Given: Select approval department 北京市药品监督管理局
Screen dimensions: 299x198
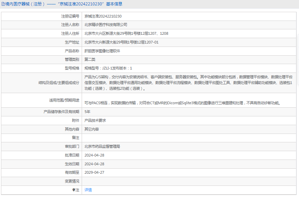Looking at the screenshot, I should tap(102, 146).
